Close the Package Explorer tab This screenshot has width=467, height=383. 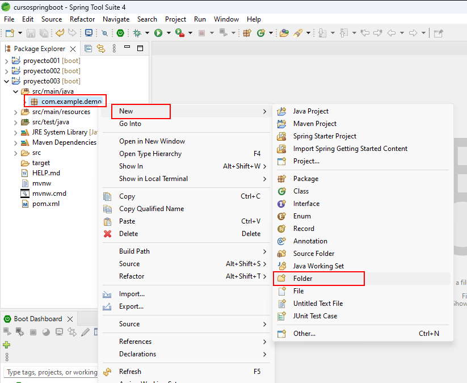(x=73, y=49)
